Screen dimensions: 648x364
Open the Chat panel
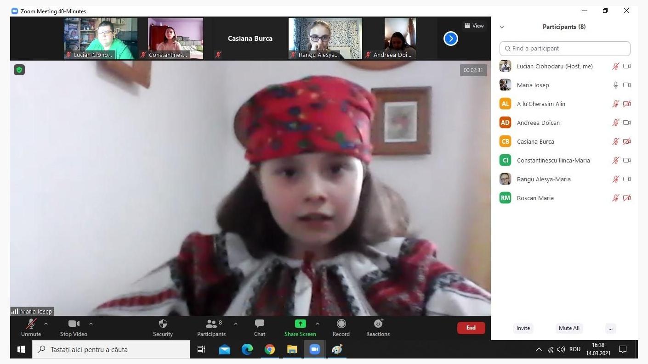(260, 324)
